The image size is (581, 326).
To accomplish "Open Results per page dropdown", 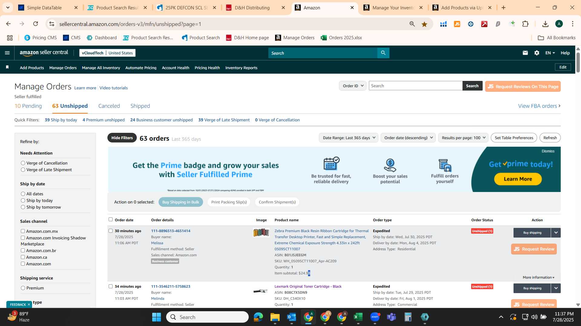I will [463, 138].
